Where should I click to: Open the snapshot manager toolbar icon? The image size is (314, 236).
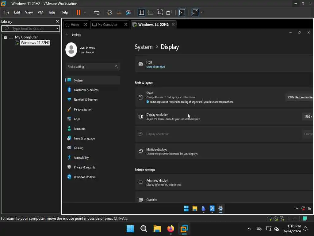click(128, 12)
